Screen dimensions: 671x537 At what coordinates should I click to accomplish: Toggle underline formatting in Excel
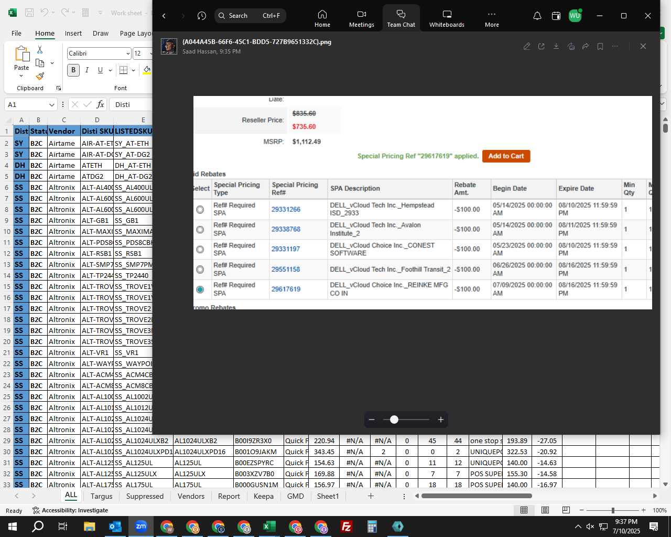click(x=100, y=70)
